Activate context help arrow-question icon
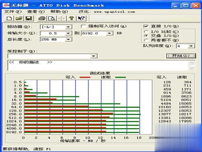 click(81, 18)
